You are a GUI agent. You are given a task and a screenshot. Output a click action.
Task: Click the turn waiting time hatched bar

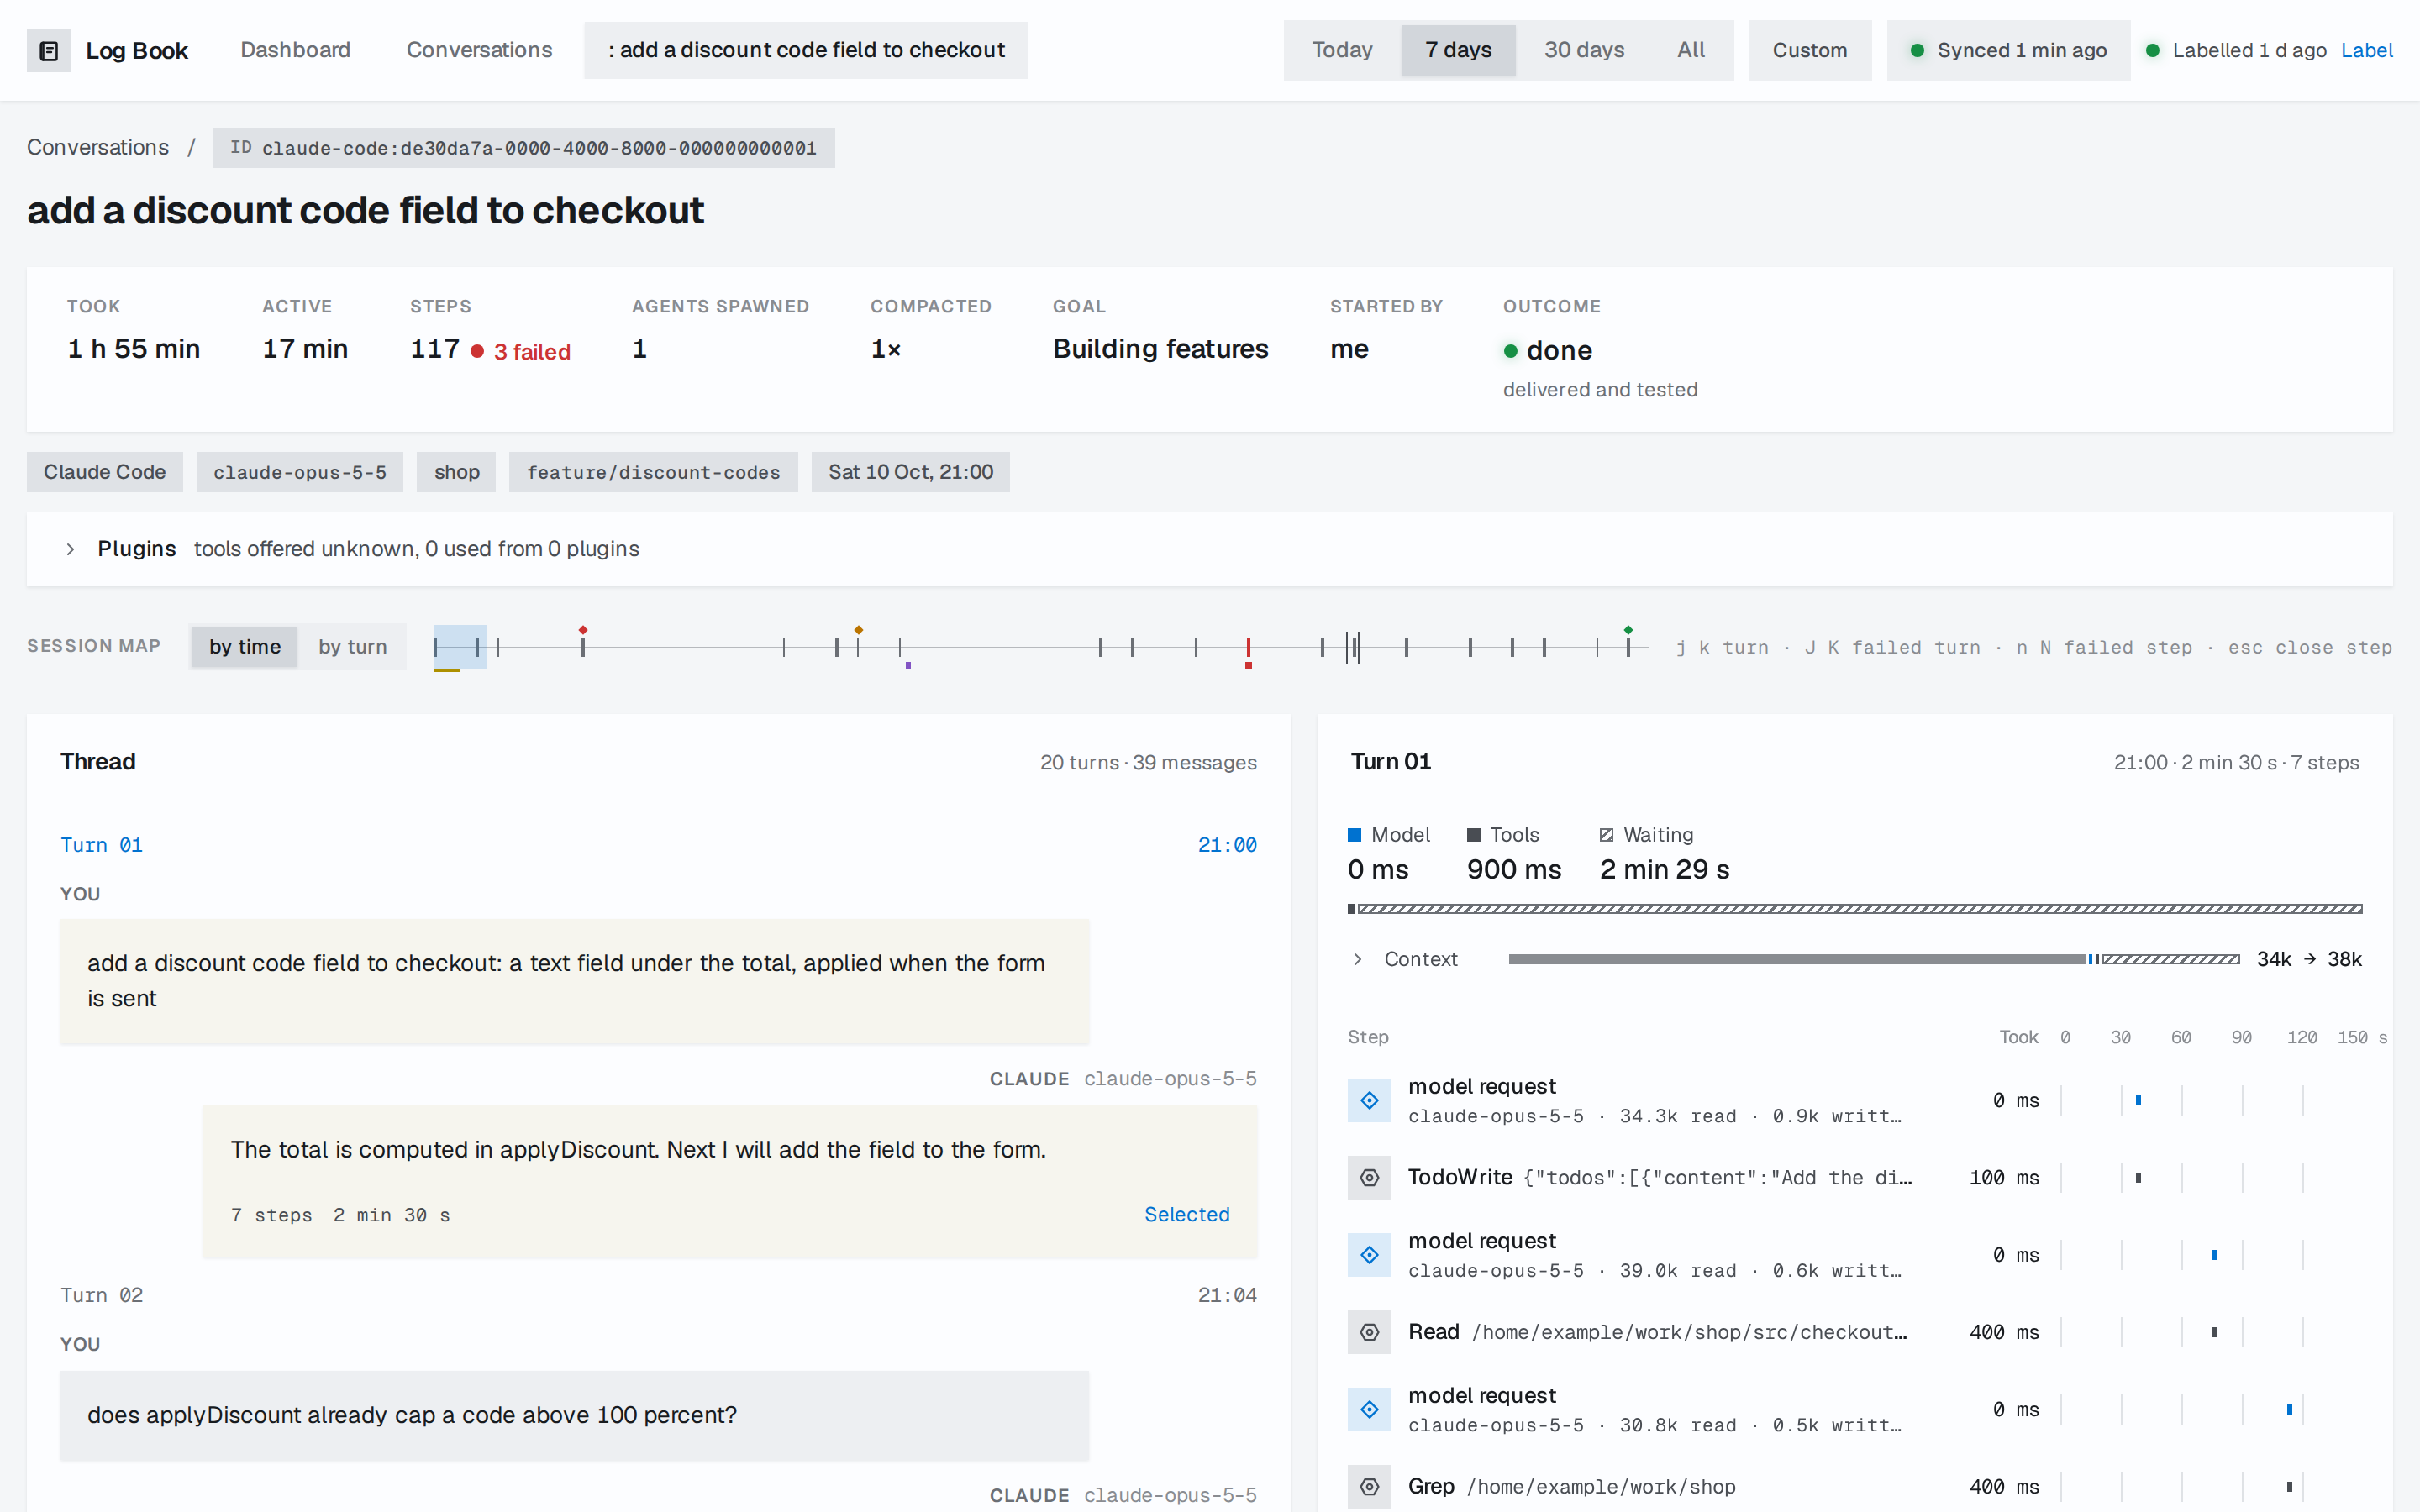click(1860, 909)
